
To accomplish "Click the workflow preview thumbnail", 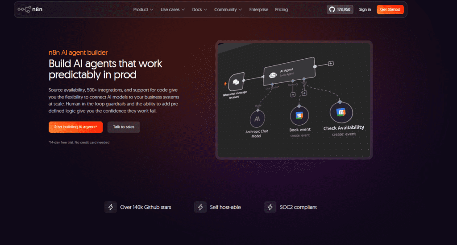I will (x=294, y=100).
